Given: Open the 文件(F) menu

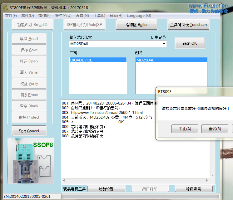Looking at the screenshot, I should (11, 16).
